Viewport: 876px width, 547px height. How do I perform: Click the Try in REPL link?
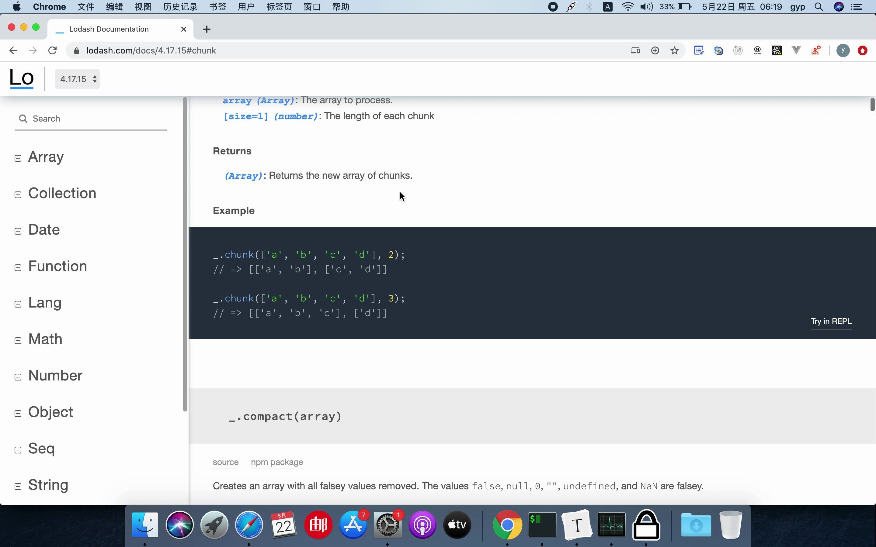pos(831,321)
